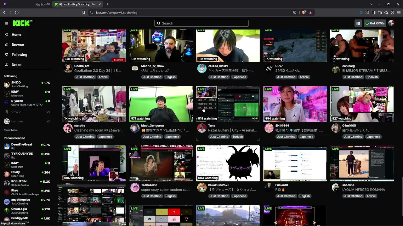Image resolution: width=403 pixels, height=226 pixels.
Task: Open ZUIEKI_kicktv channel avatar
Action: [202, 68]
